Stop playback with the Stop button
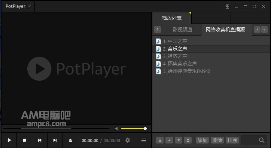Image resolution: width=271 pixels, height=148 pixels. tap(24, 140)
